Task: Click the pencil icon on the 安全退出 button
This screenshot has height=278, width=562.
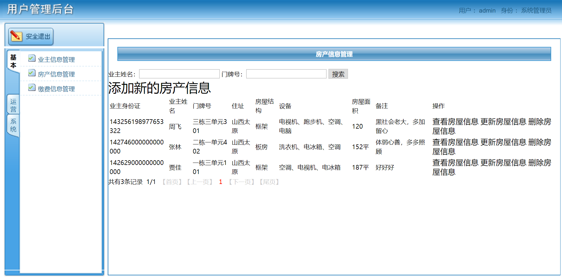Action: (17, 36)
